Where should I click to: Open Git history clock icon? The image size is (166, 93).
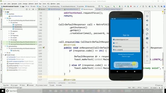tap(143, 6)
